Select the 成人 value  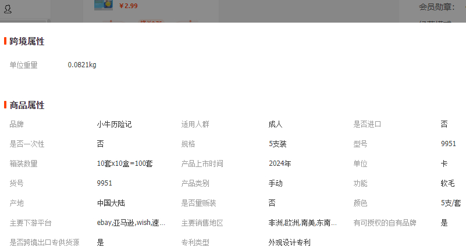click(276, 124)
